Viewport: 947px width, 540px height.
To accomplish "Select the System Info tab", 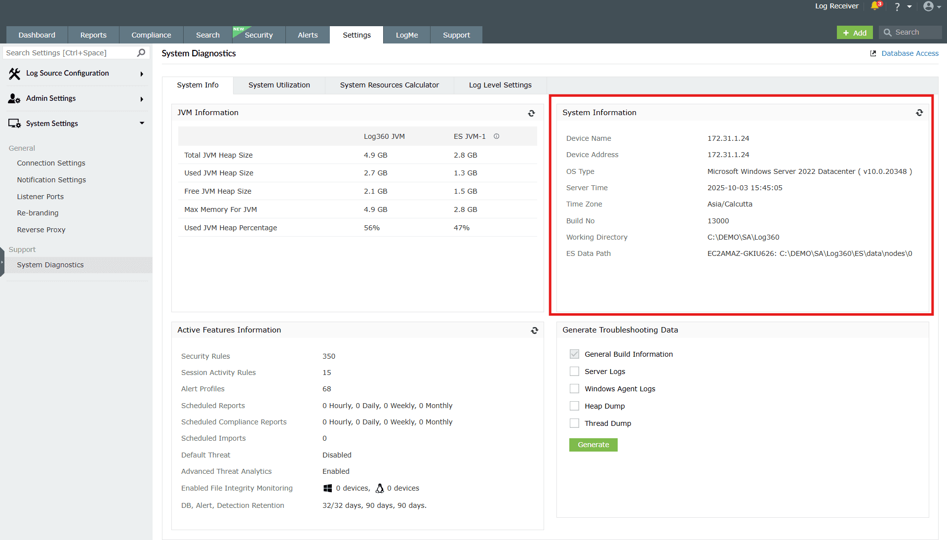I will coord(197,85).
